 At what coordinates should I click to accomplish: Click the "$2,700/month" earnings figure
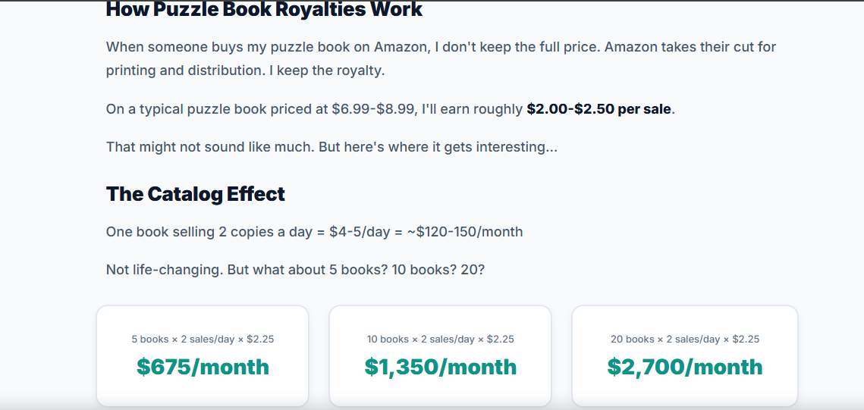[x=684, y=367]
